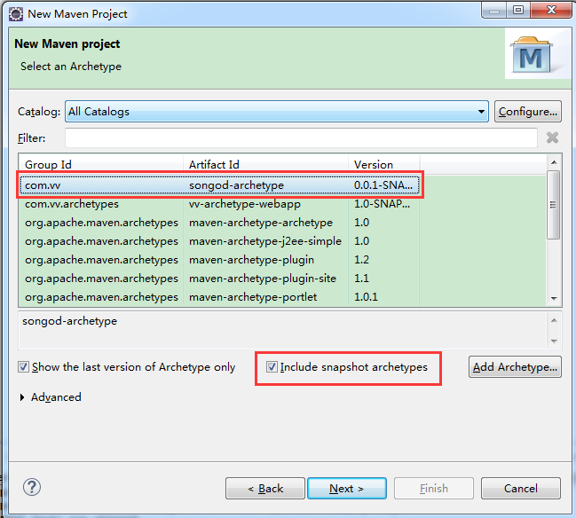Viewport: 576px width, 518px height.
Task: Click the 1.0.1 version cell
Action: click(366, 297)
